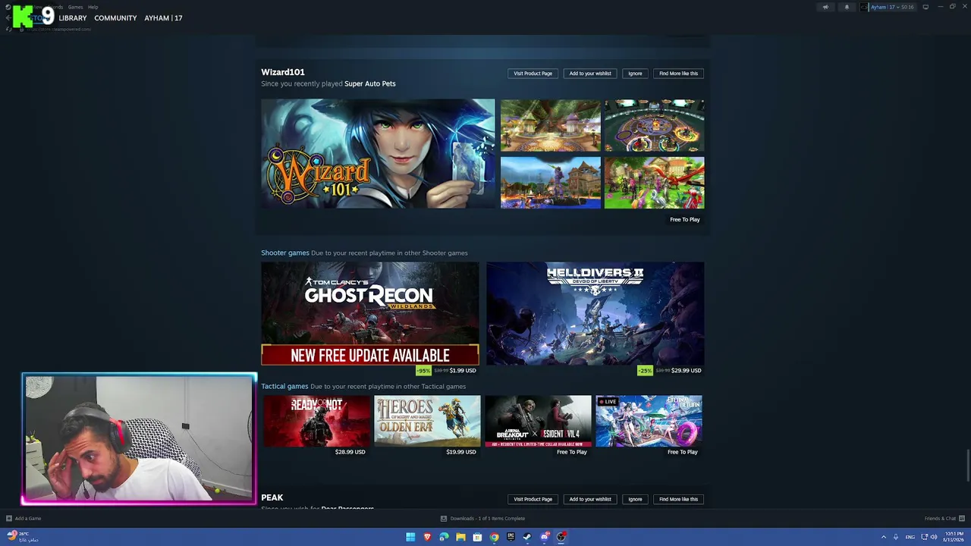Open Discord from the taskbar
This screenshot has width=971, height=546.
(x=545, y=537)
